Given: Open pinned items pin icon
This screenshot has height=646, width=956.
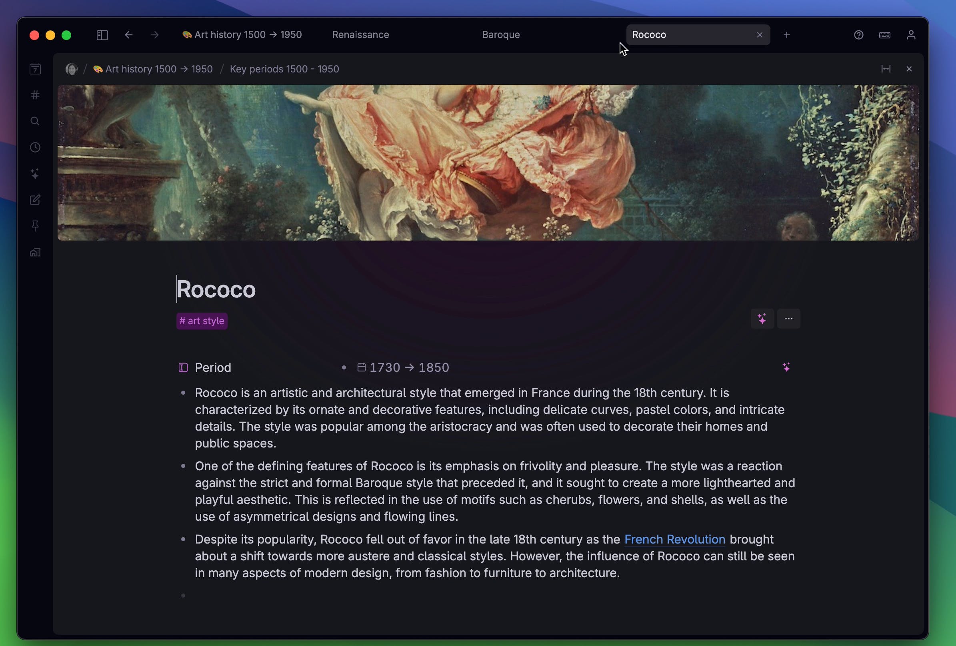Looking at the screenshot, I should point(35,226).
